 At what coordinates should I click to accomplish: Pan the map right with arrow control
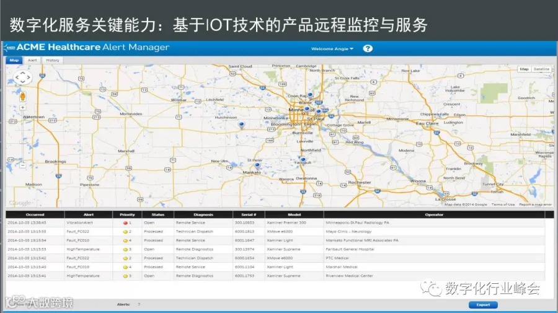(28, 77)
